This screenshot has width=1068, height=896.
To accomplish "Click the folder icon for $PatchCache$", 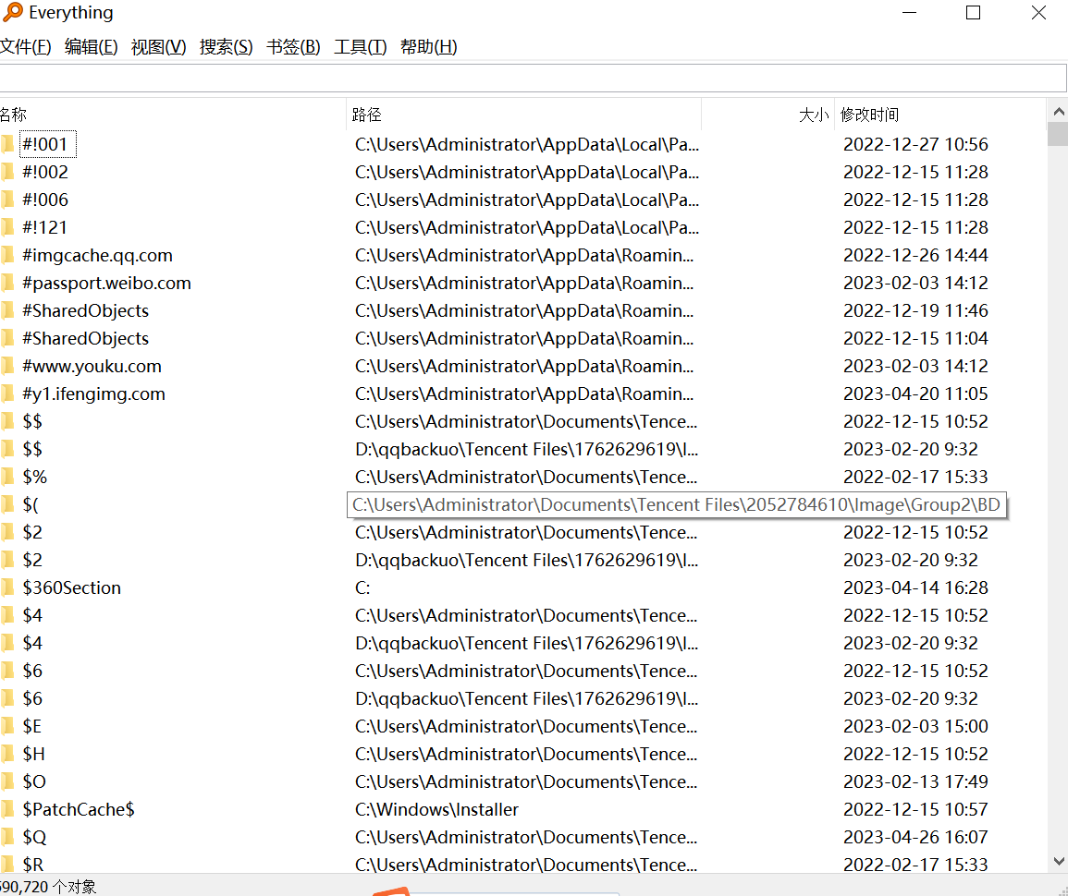I will pyautogui.click(x=8, y=809).
